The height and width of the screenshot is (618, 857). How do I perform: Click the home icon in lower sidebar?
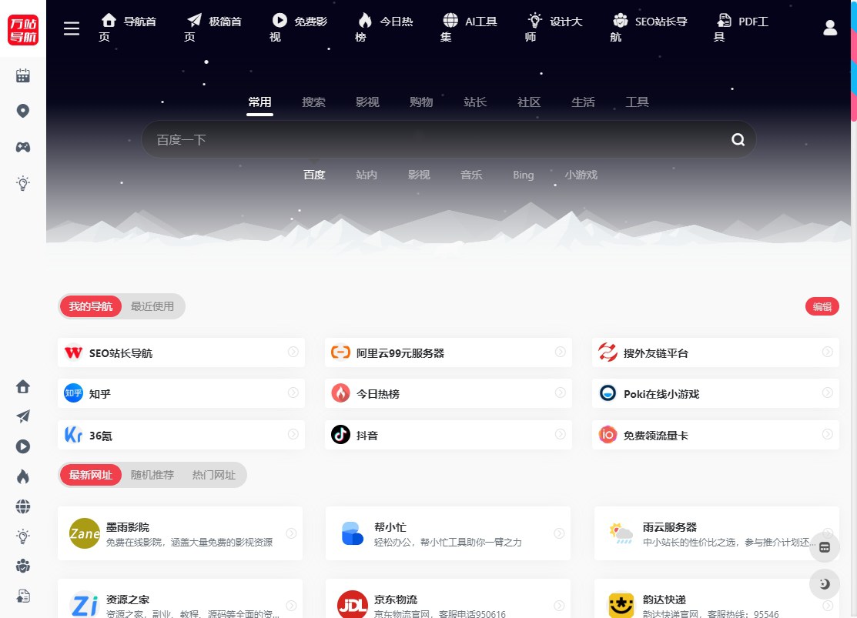(23, 387)
